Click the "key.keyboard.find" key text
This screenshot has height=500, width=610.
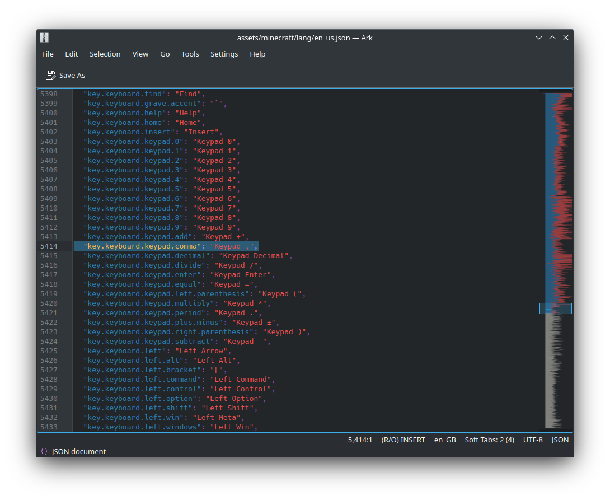125,94
